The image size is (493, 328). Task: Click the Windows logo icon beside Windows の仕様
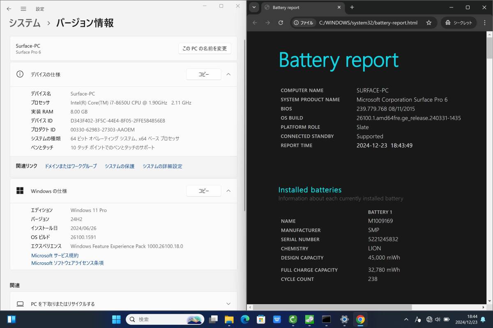point(20,191)
